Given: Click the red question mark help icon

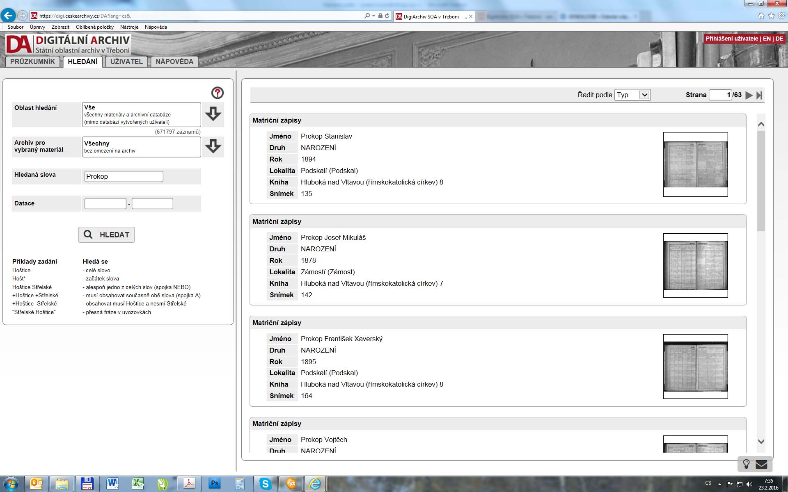Looking at the screenshot, I should (217, 93).
